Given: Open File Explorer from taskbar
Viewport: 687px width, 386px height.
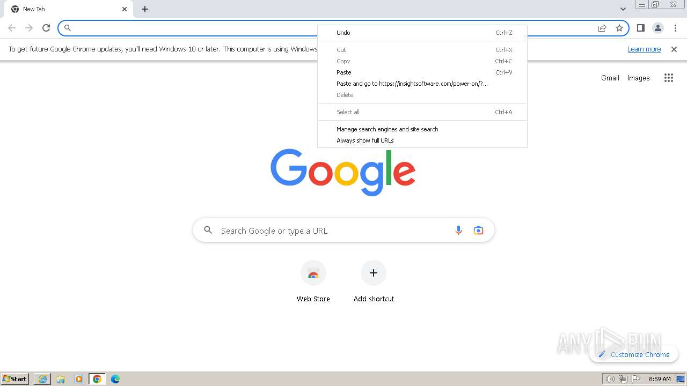Looking at the screenshot, I should click(61, 379).
